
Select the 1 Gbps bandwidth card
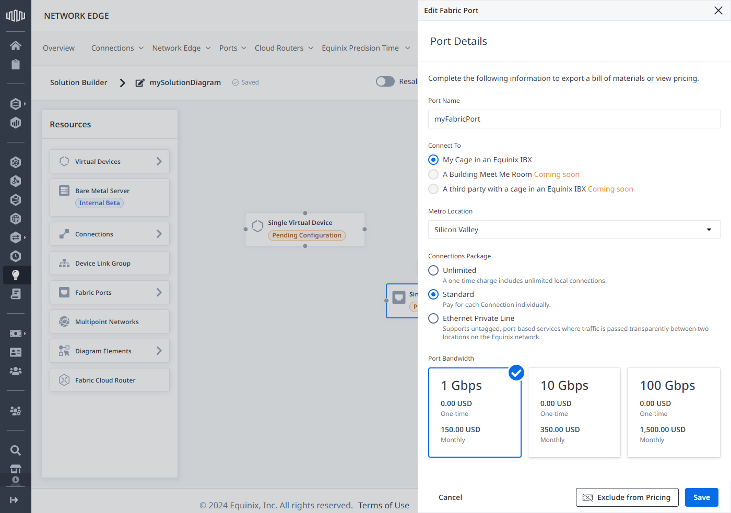(475, 412)
